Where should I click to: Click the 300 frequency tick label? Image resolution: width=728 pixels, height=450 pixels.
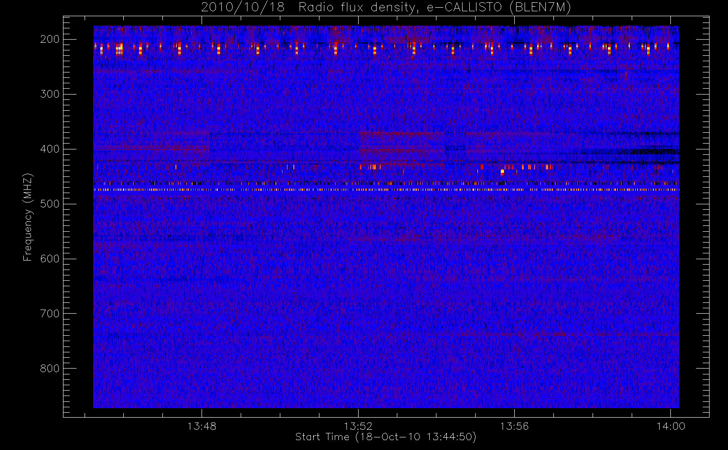coord(50,94)
